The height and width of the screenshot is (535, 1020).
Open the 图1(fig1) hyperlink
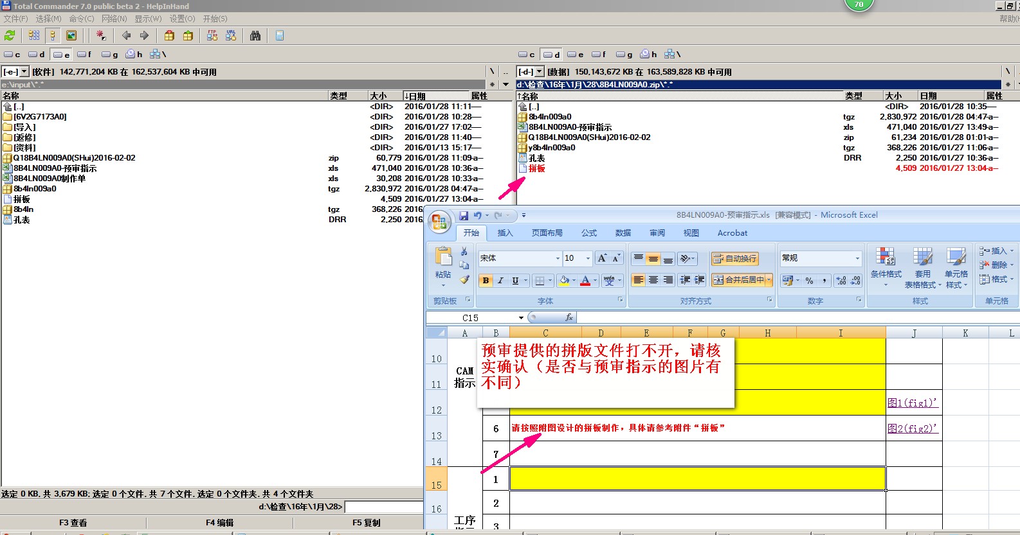(913, 403)
